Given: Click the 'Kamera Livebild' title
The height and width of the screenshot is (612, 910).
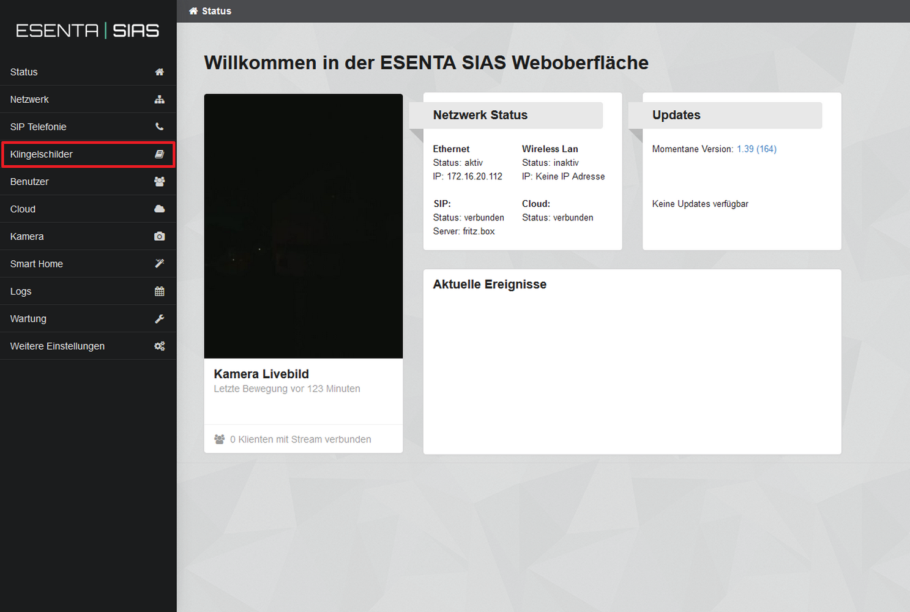Looking at the screenshot, I should coord(261,374).
